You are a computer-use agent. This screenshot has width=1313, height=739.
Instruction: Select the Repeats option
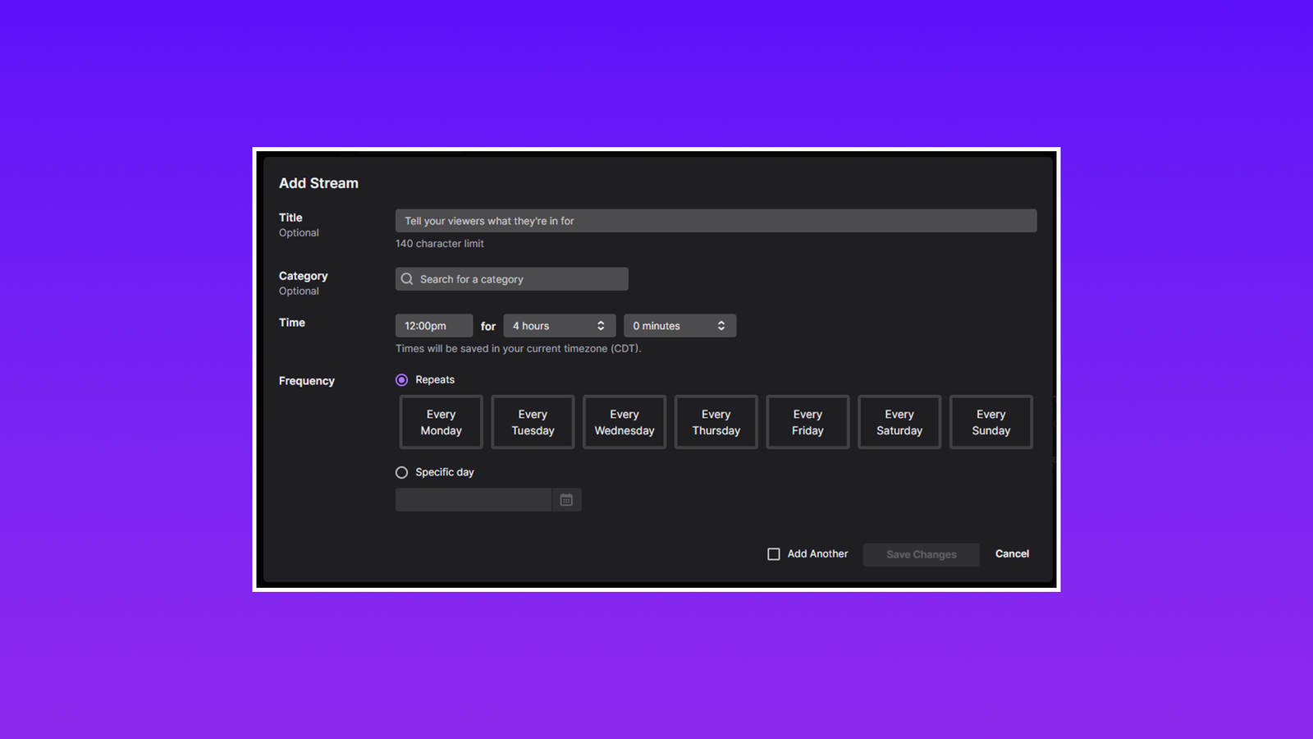click(x=401, y=379)
